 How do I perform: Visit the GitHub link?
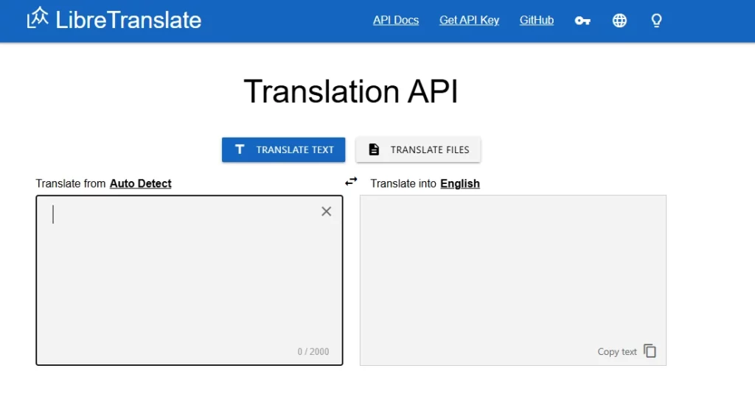pyautogui.click(x=537, y=20)
